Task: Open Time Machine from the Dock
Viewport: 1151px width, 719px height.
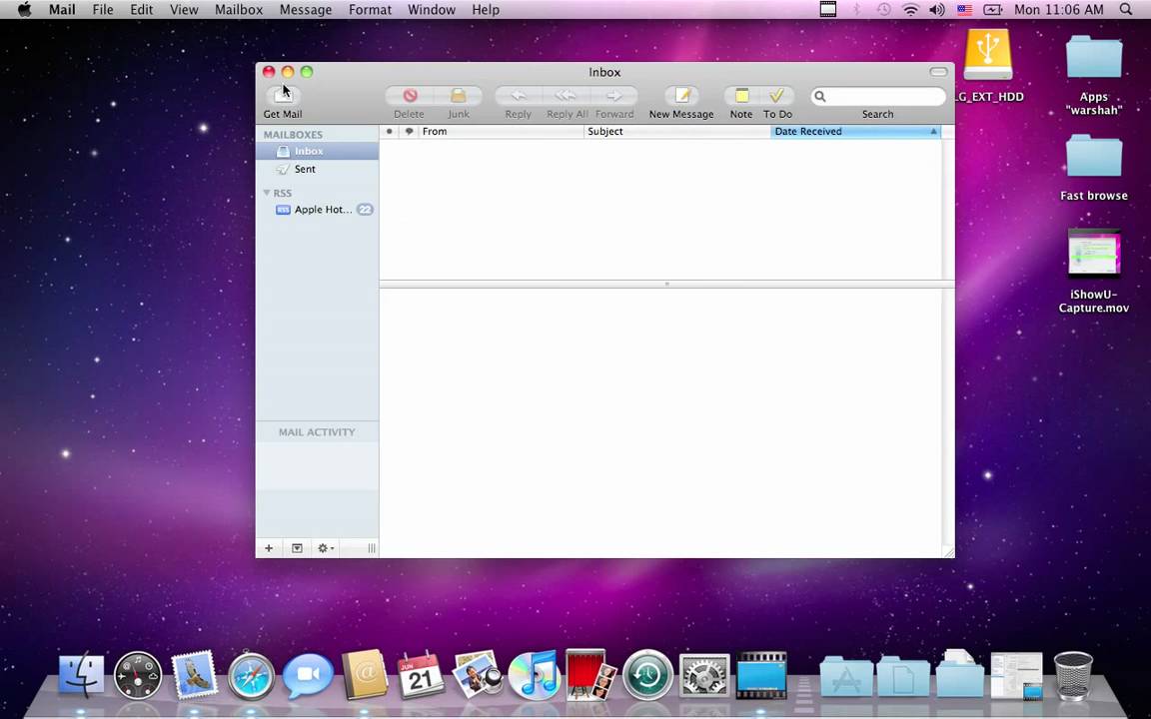Action: (647, 676)
